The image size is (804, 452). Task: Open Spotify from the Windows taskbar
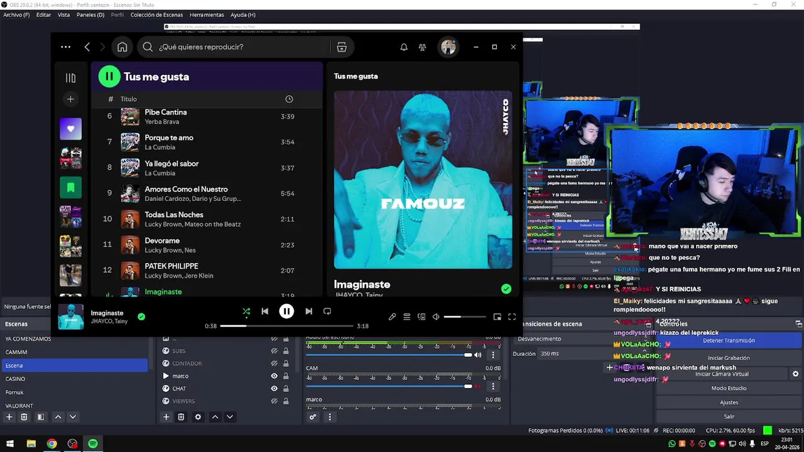tap(93, 444)
